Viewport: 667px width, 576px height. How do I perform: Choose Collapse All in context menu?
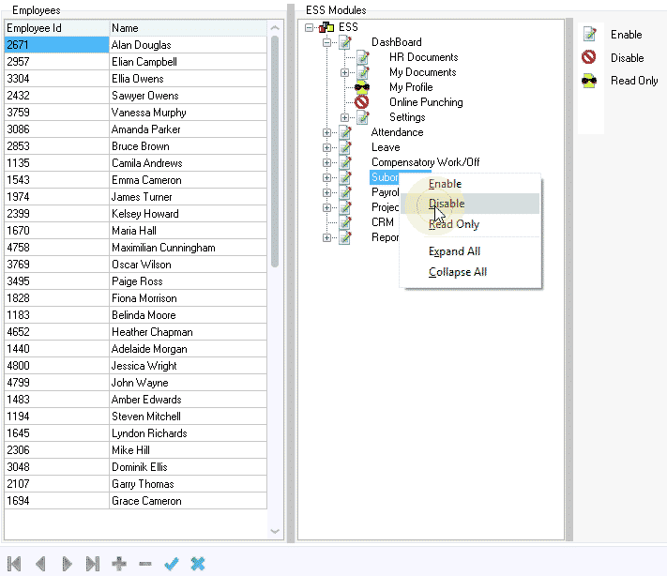point(470,272)
